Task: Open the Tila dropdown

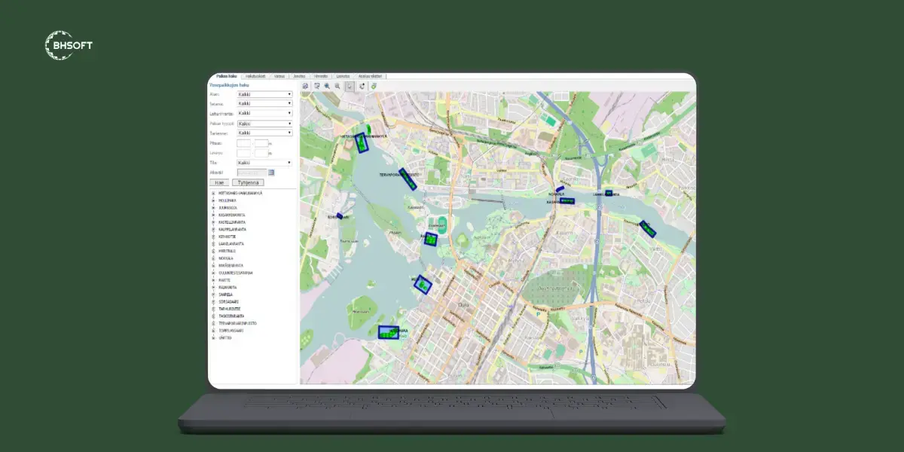Action: tap(264, 163)
